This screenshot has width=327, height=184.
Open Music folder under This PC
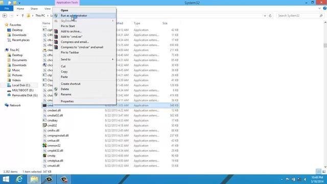[16, 70]
